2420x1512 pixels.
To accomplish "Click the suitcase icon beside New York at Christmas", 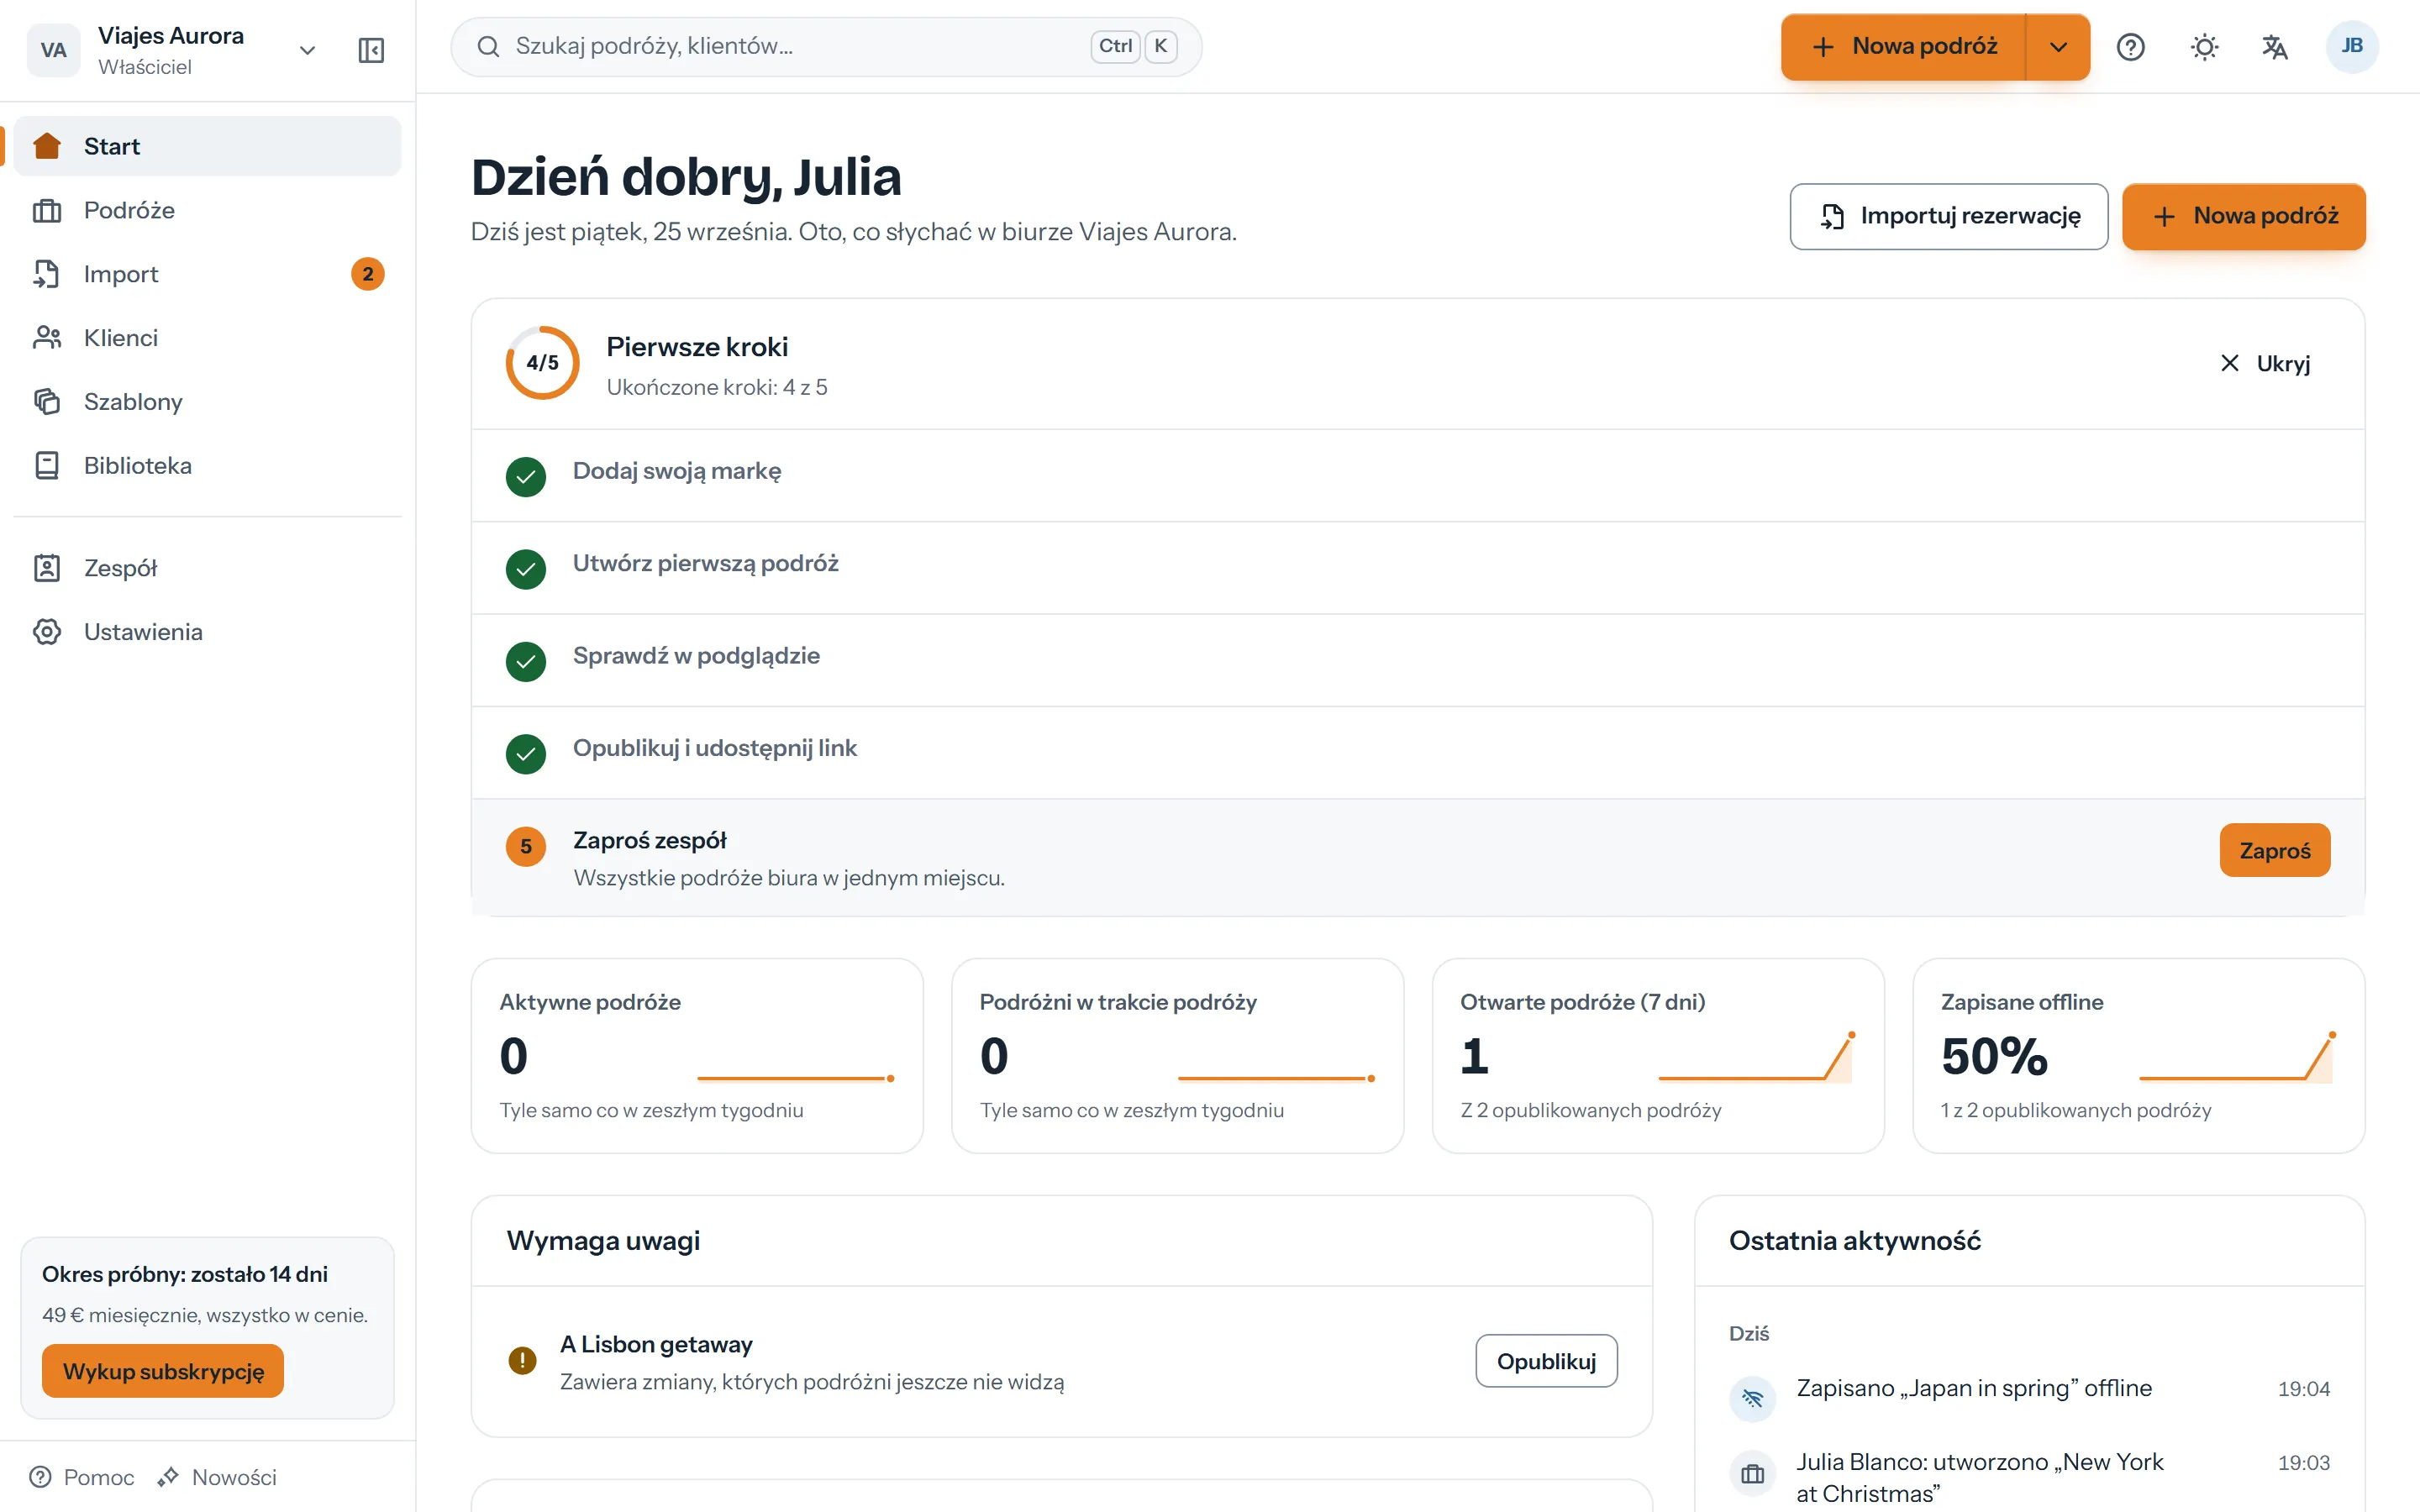I will [1752, 1474].
